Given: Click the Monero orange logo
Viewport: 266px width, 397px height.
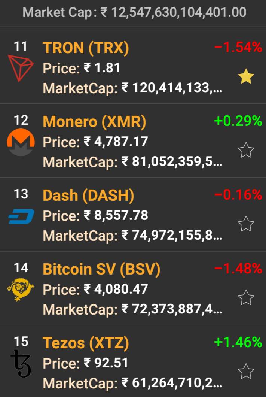Looking at the screenshot, I should coord(21,142).
